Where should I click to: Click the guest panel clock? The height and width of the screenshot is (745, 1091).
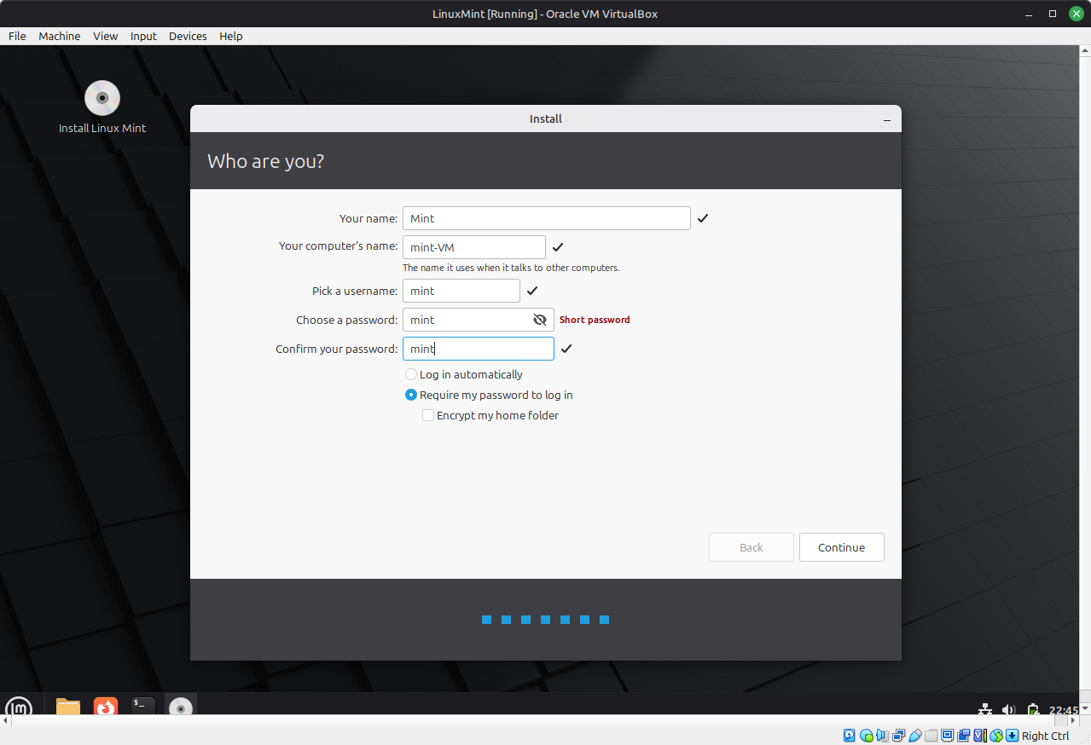click(x=1064, y=710)
